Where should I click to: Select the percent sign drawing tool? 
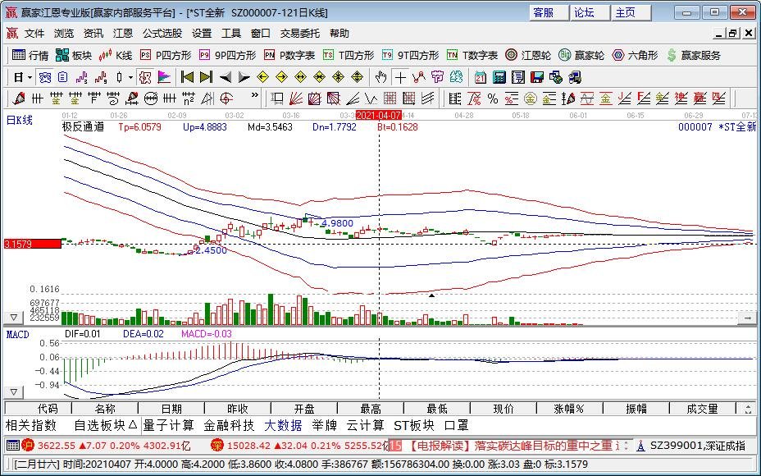[x=493, y=98]
